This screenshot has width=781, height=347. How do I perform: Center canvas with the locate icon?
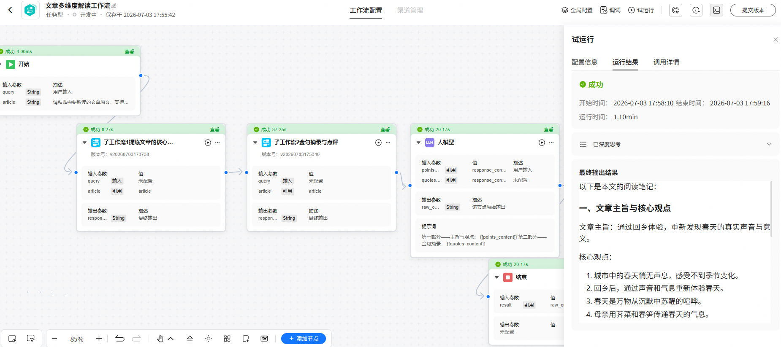pos(209,339)
